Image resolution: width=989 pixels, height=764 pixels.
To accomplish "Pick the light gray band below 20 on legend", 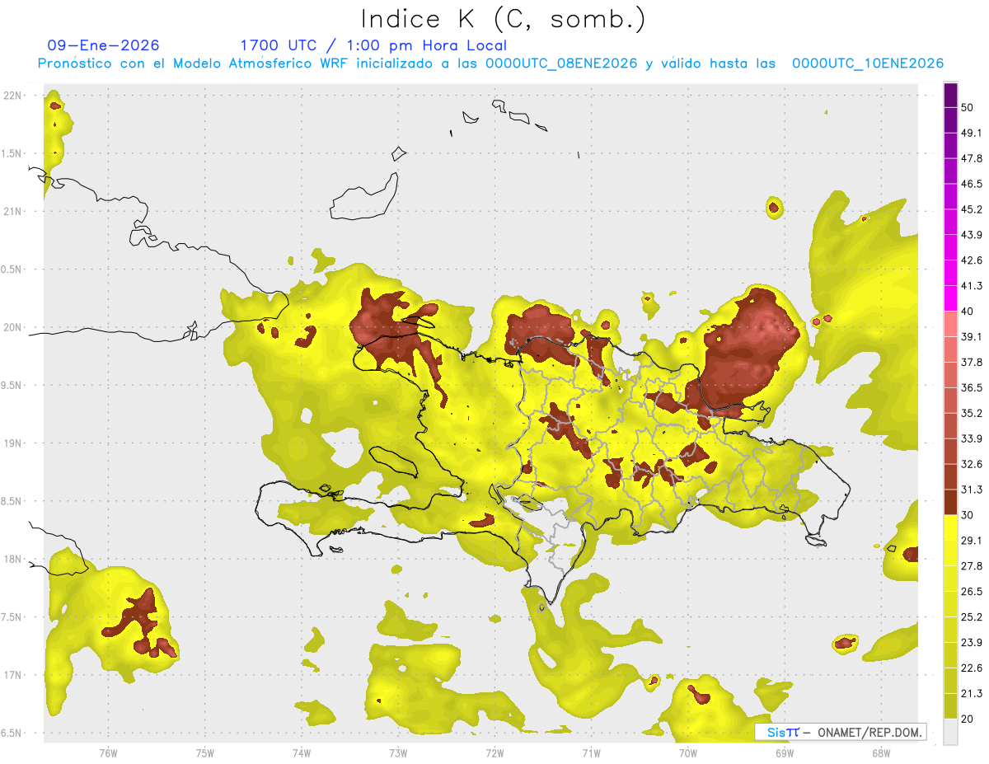I will click(950, 731).
